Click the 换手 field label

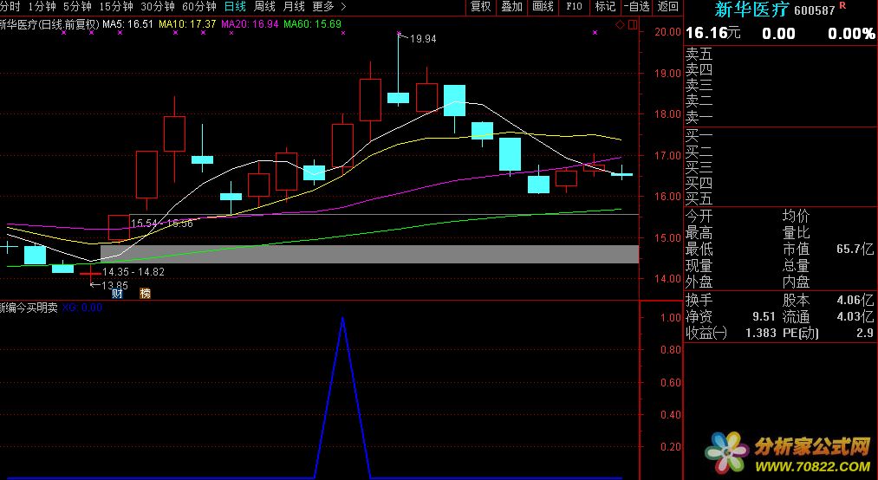[x=699, y=300]
